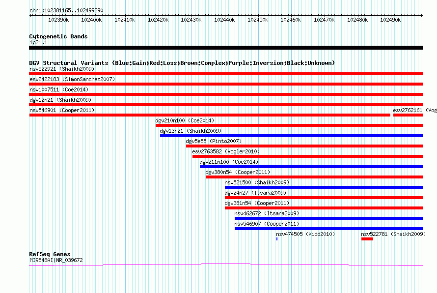Click the esv2762161 variant label
Viewport: 437px width, 293px height.
click(415, 110)
